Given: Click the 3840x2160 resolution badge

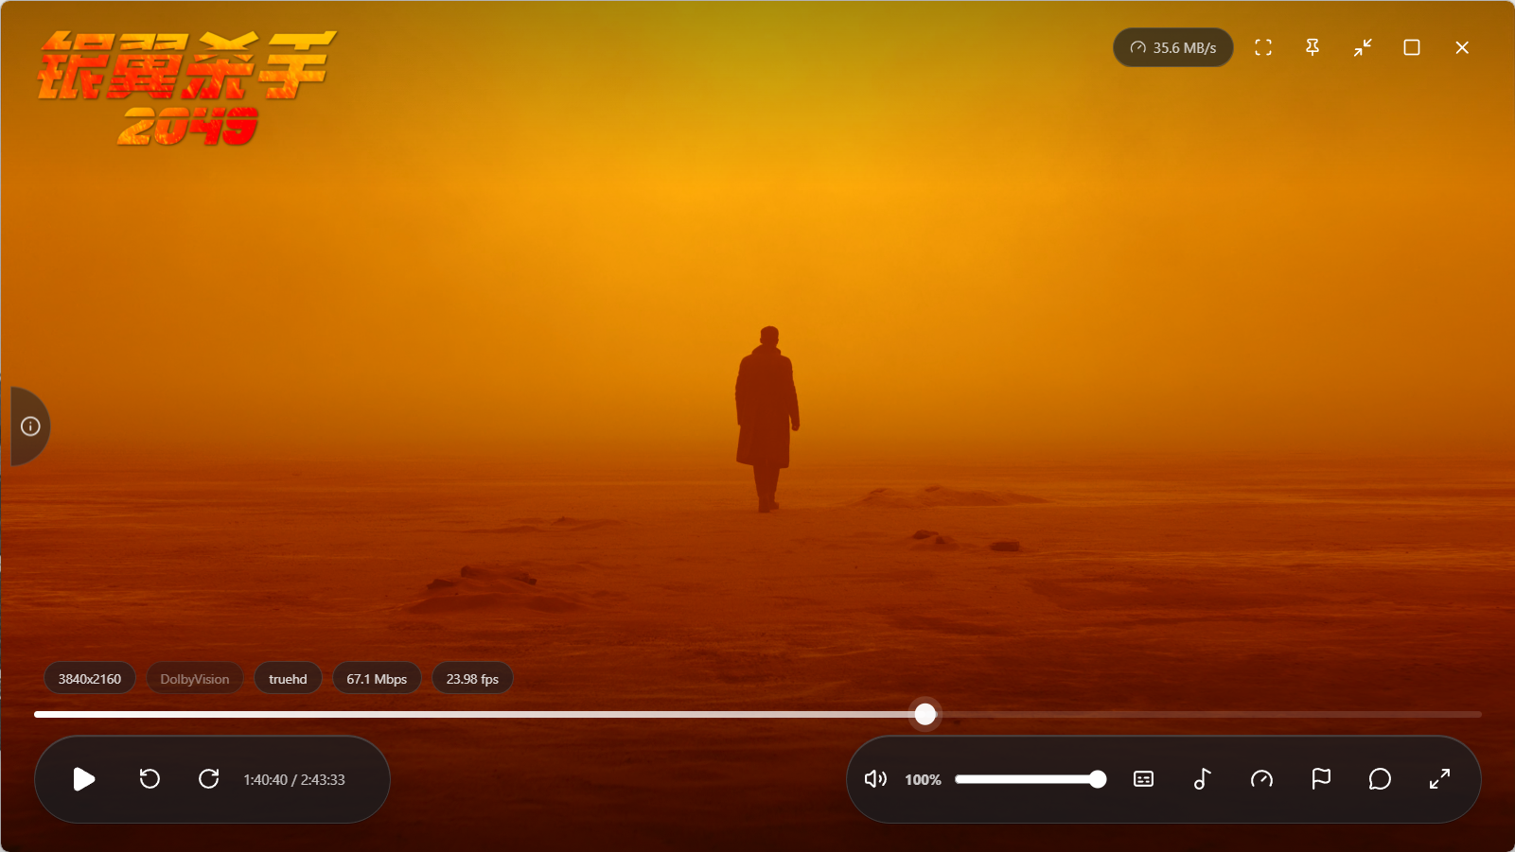Looking at the screenshot, I should (x=90, y=679).
